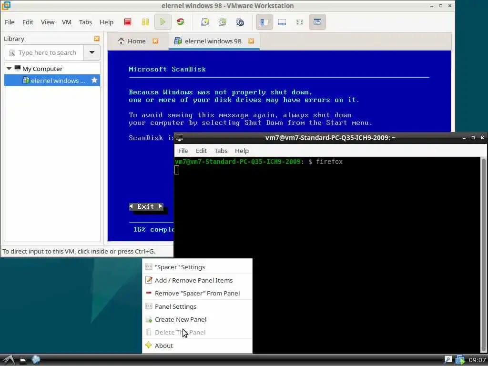This screenshot has height=366, width=488.
Task: Select the elernel windows 98 tab
Action: 214,41
